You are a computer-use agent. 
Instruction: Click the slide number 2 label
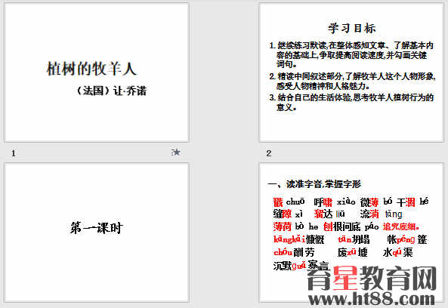[268, 153]
